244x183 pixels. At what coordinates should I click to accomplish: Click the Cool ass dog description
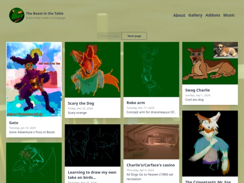click(194, 99)
